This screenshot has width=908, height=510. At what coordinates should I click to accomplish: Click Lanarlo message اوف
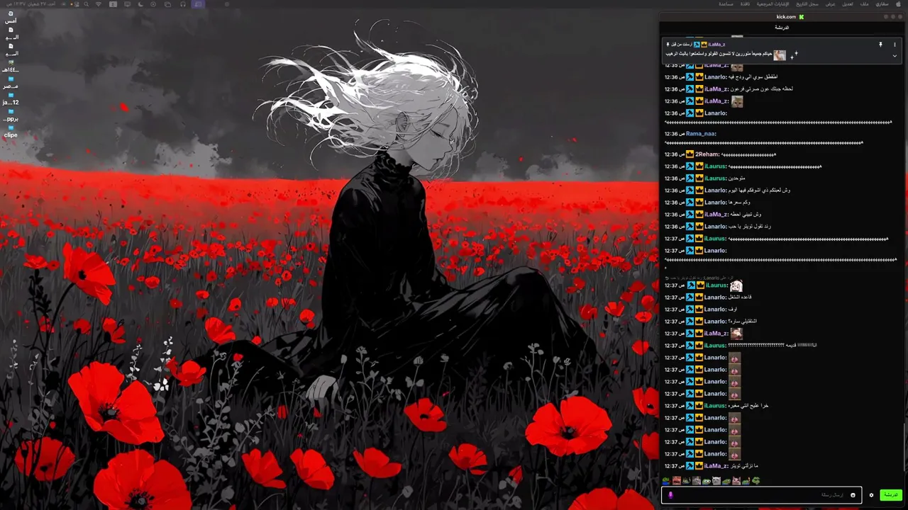click(x=733, y=309)
